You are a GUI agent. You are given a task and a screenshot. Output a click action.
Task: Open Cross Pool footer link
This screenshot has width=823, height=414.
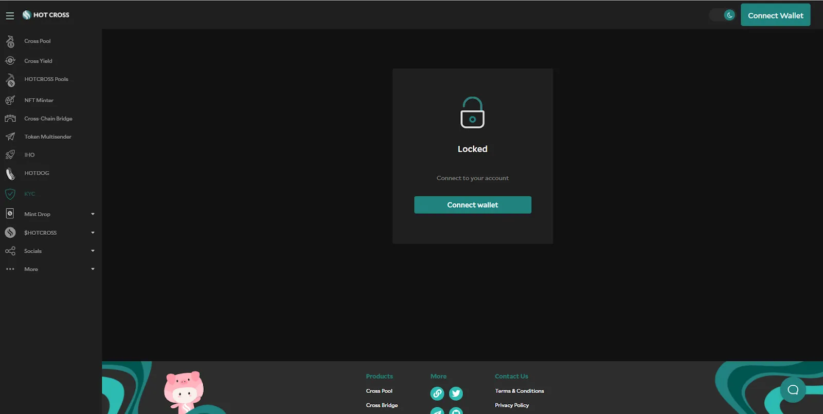tap(379, 391)
